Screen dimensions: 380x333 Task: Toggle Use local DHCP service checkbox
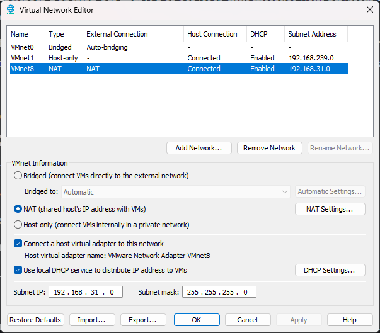[x=18, y=270]
